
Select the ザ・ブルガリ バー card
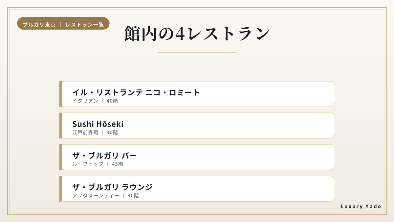(x=197, y=157)
